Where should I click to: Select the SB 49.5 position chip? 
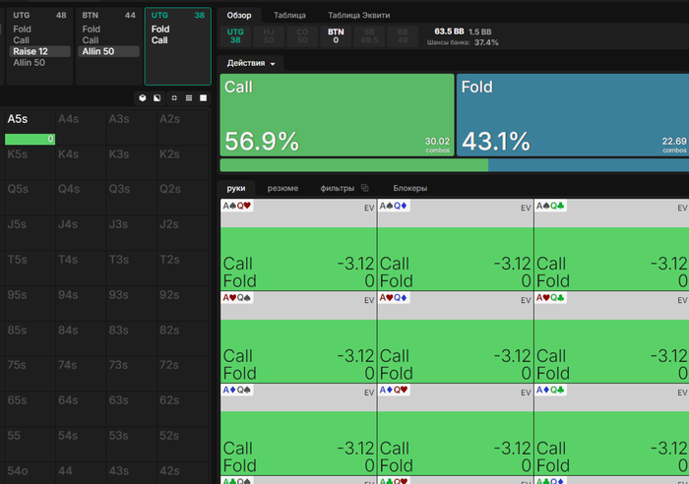click(369, 36)
